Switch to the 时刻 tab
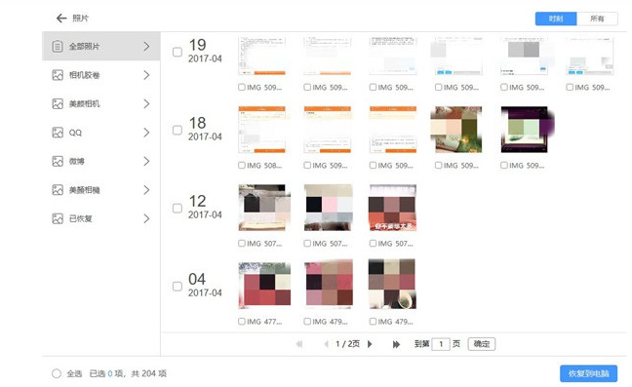This screenshot has height=387, width=632. tap(556, 19)
